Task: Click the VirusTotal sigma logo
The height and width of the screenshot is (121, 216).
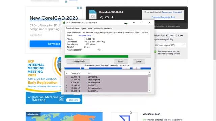Action: (x=125, y=118)
